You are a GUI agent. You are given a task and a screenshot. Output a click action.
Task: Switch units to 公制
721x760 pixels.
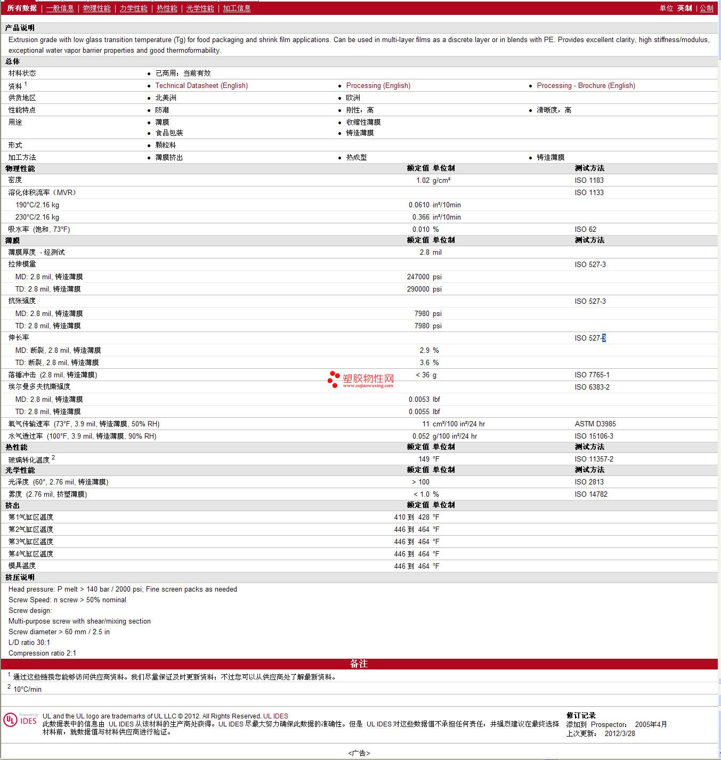pyautogui.click(x=707, y=8)
